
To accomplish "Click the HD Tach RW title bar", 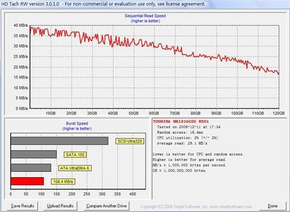I will (x=145, y=4).
